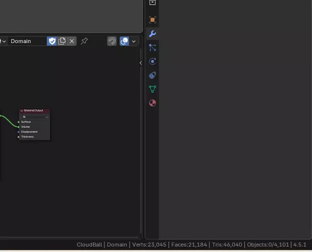
Task: Open the Particles properties tab
Action: 153,48
